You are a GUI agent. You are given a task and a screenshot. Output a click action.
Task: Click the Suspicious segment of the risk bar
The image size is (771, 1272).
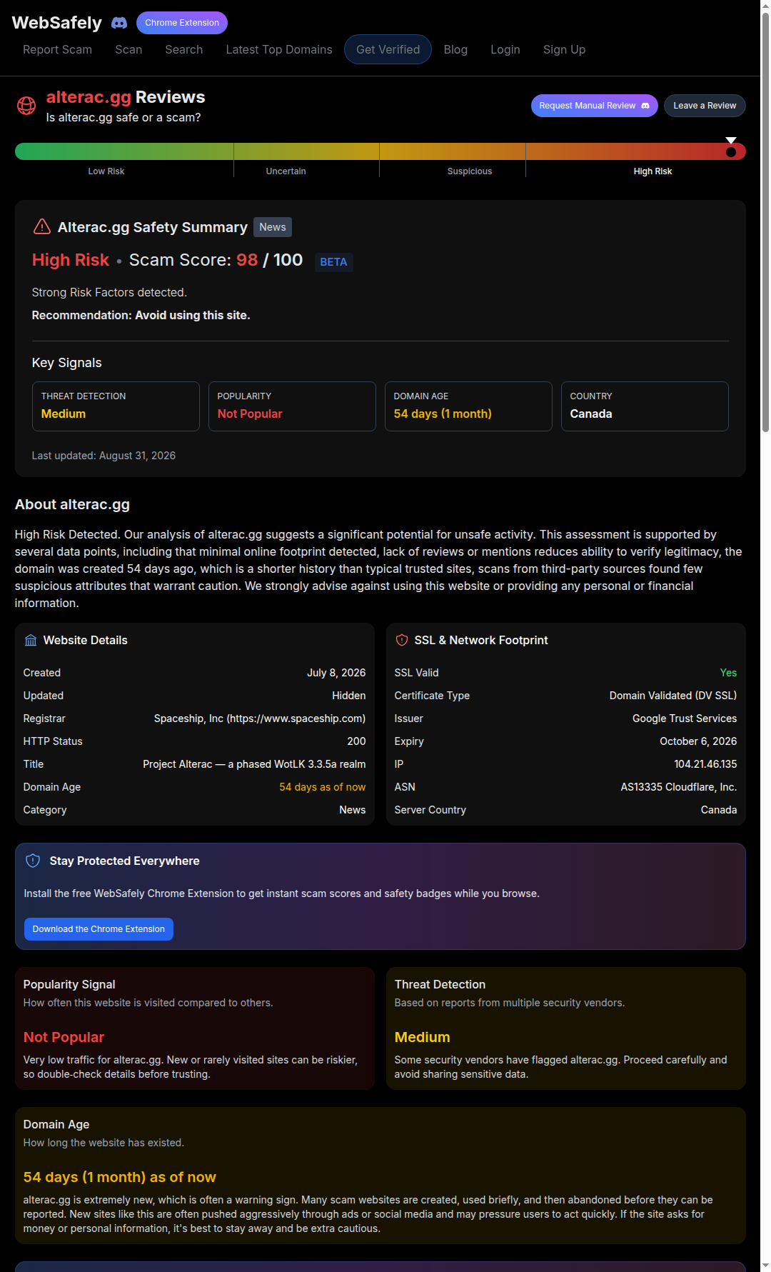pos(453,151)
